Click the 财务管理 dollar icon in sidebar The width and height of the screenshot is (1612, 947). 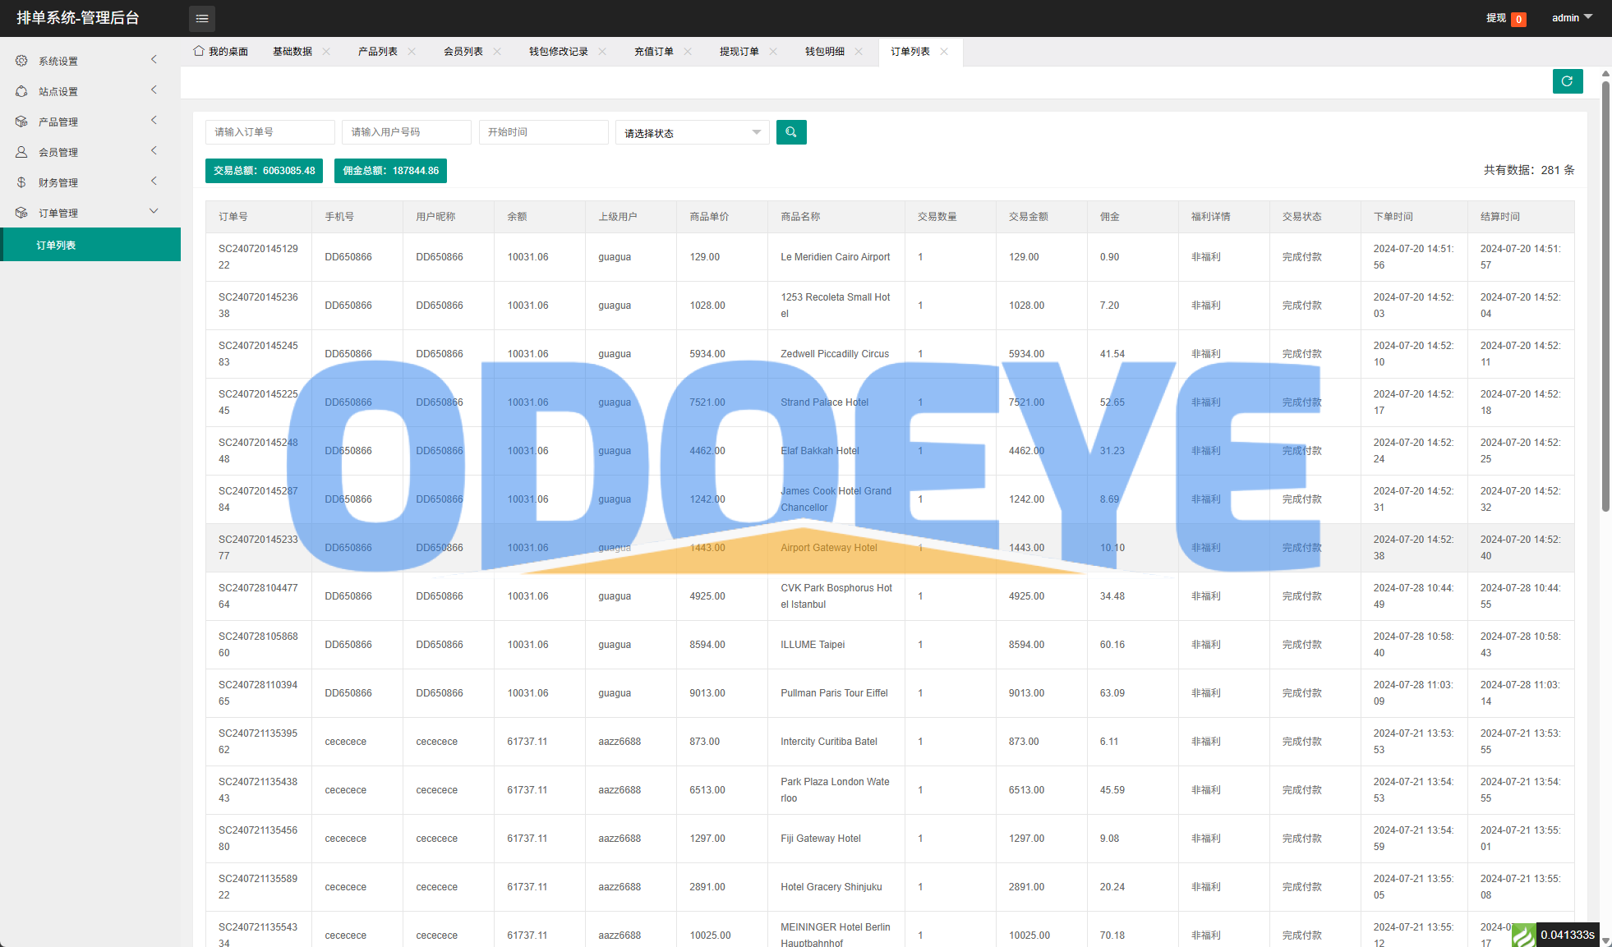point(21,182)
